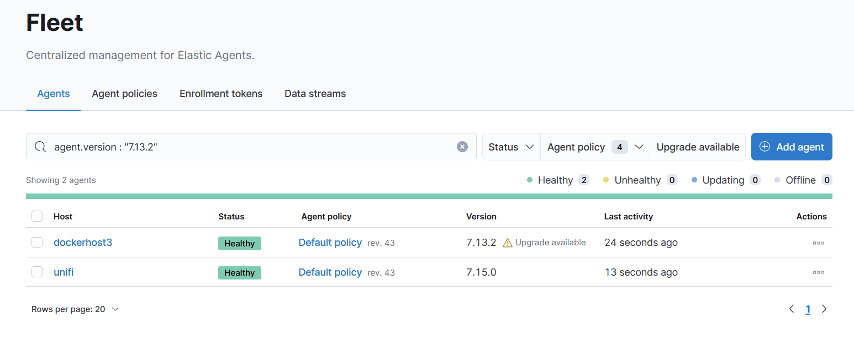854x344 pixels.
Task: Click the plus icon on Add agent button
Action: pos(765,147)
